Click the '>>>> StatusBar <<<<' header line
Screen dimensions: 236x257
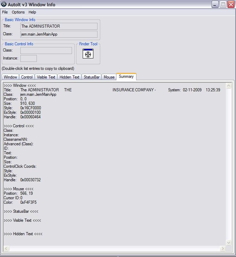21,211
